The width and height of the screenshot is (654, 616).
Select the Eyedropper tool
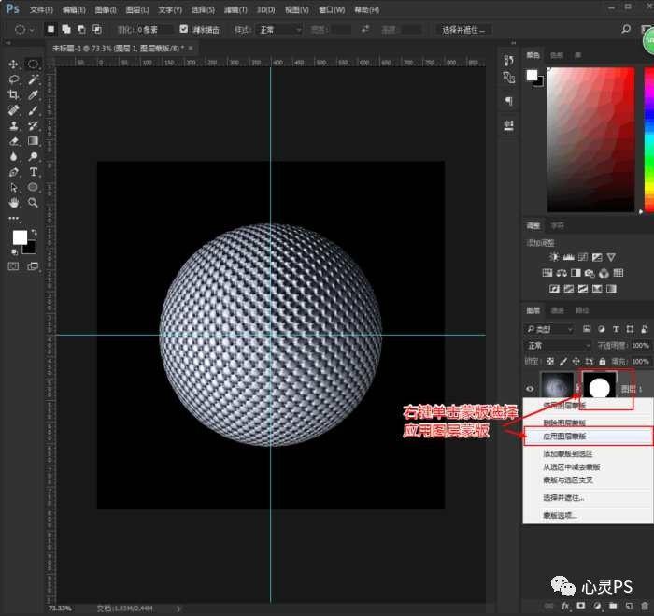[33, 95]
